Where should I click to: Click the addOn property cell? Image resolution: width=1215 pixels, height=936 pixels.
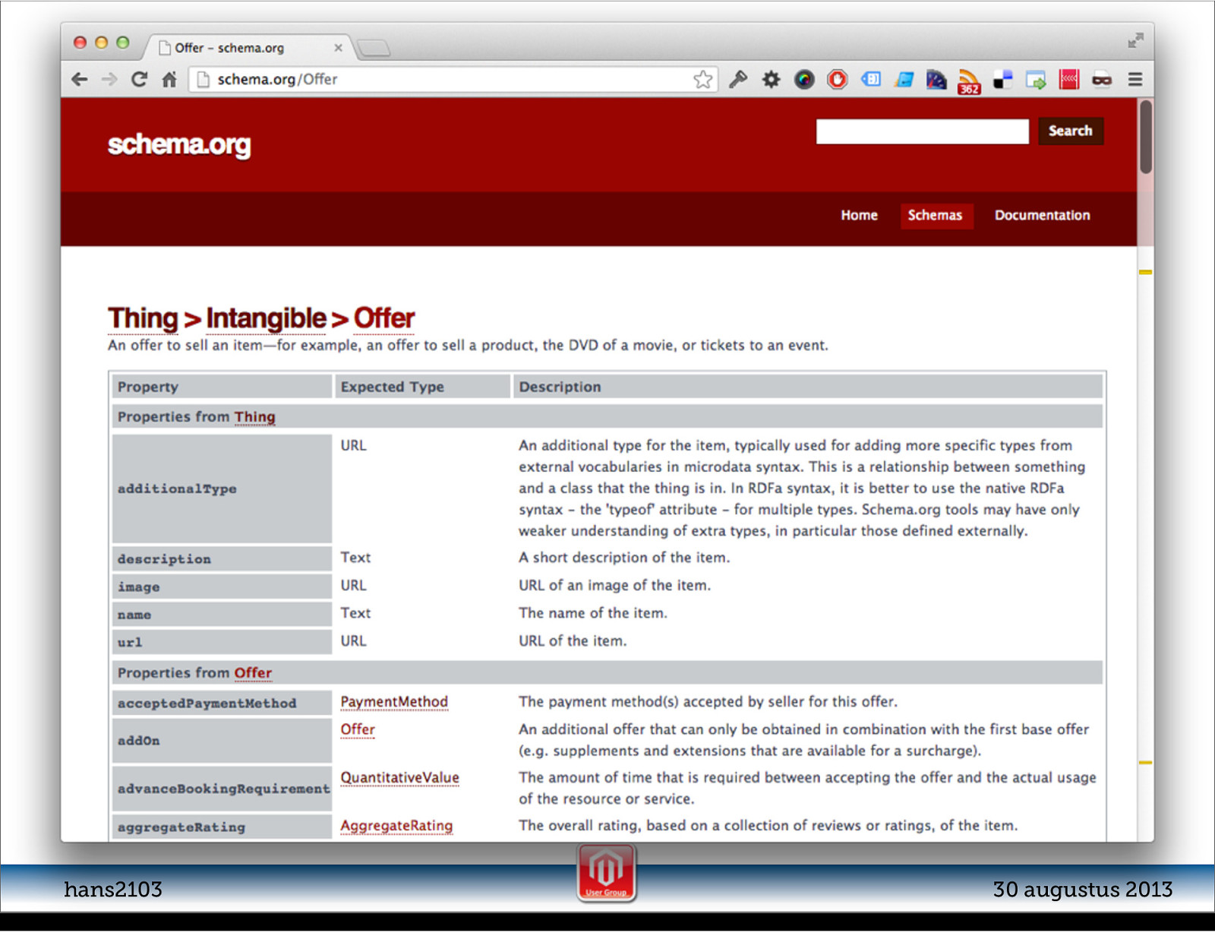(x=222, y=741)
